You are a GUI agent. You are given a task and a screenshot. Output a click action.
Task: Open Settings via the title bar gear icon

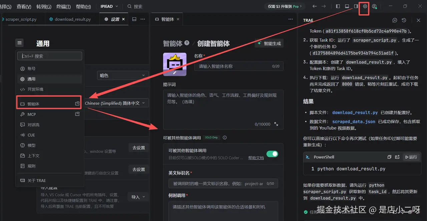click(365, 6)
